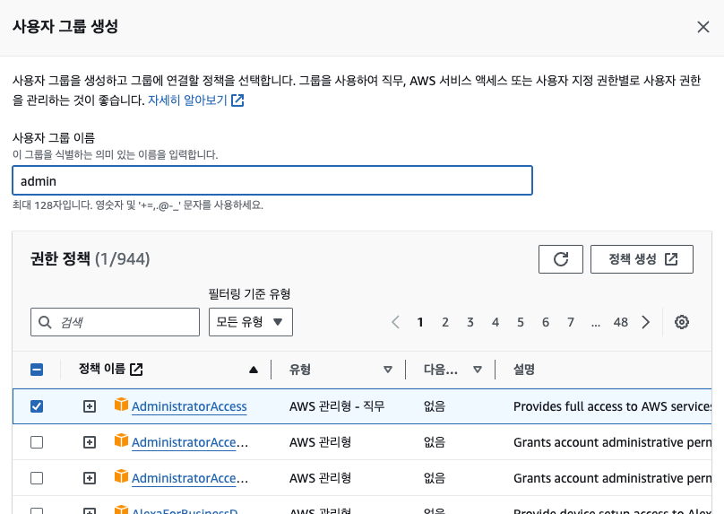Click AWS 관리형 - 직무 type cell
This screenshot has width=724, height=514.
coord(337,406)
